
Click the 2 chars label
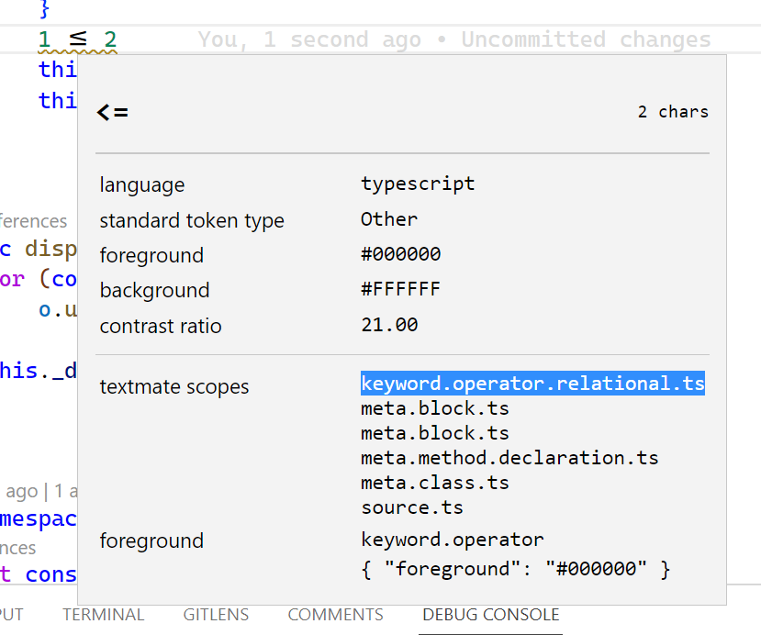point(673,112)
